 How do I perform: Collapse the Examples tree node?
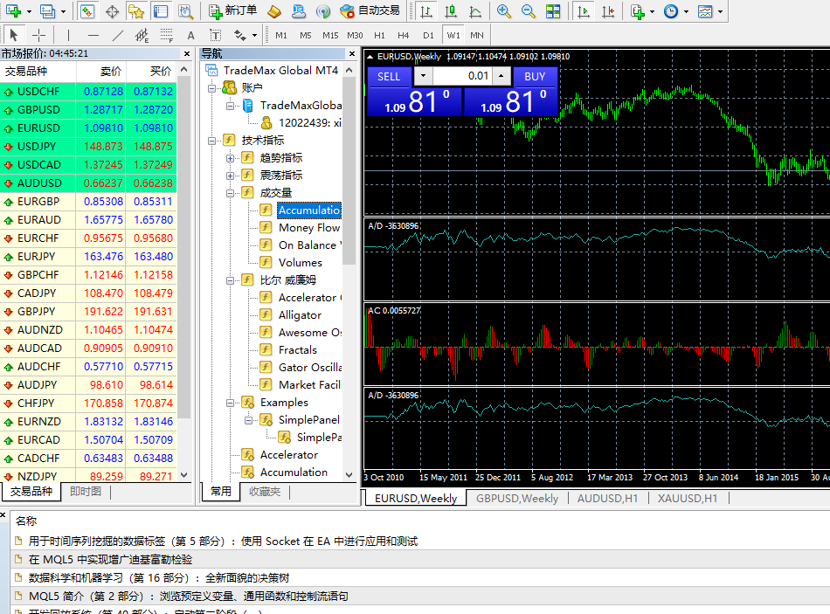[x=230, y=403]
